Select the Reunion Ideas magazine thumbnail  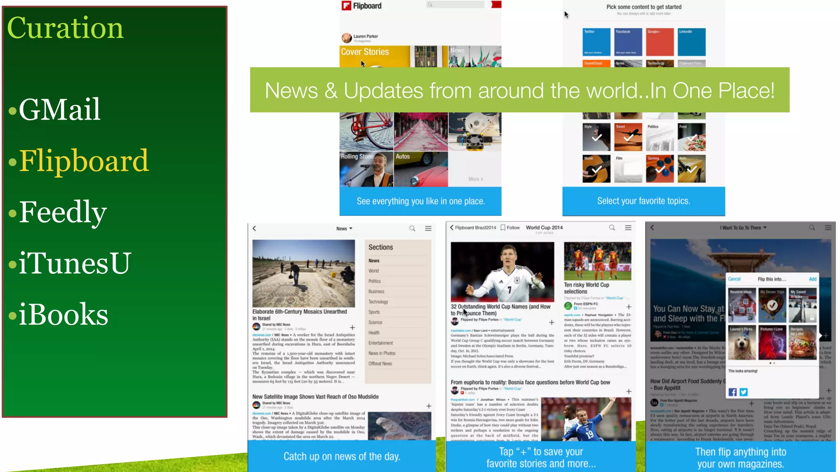coord(742,305)
